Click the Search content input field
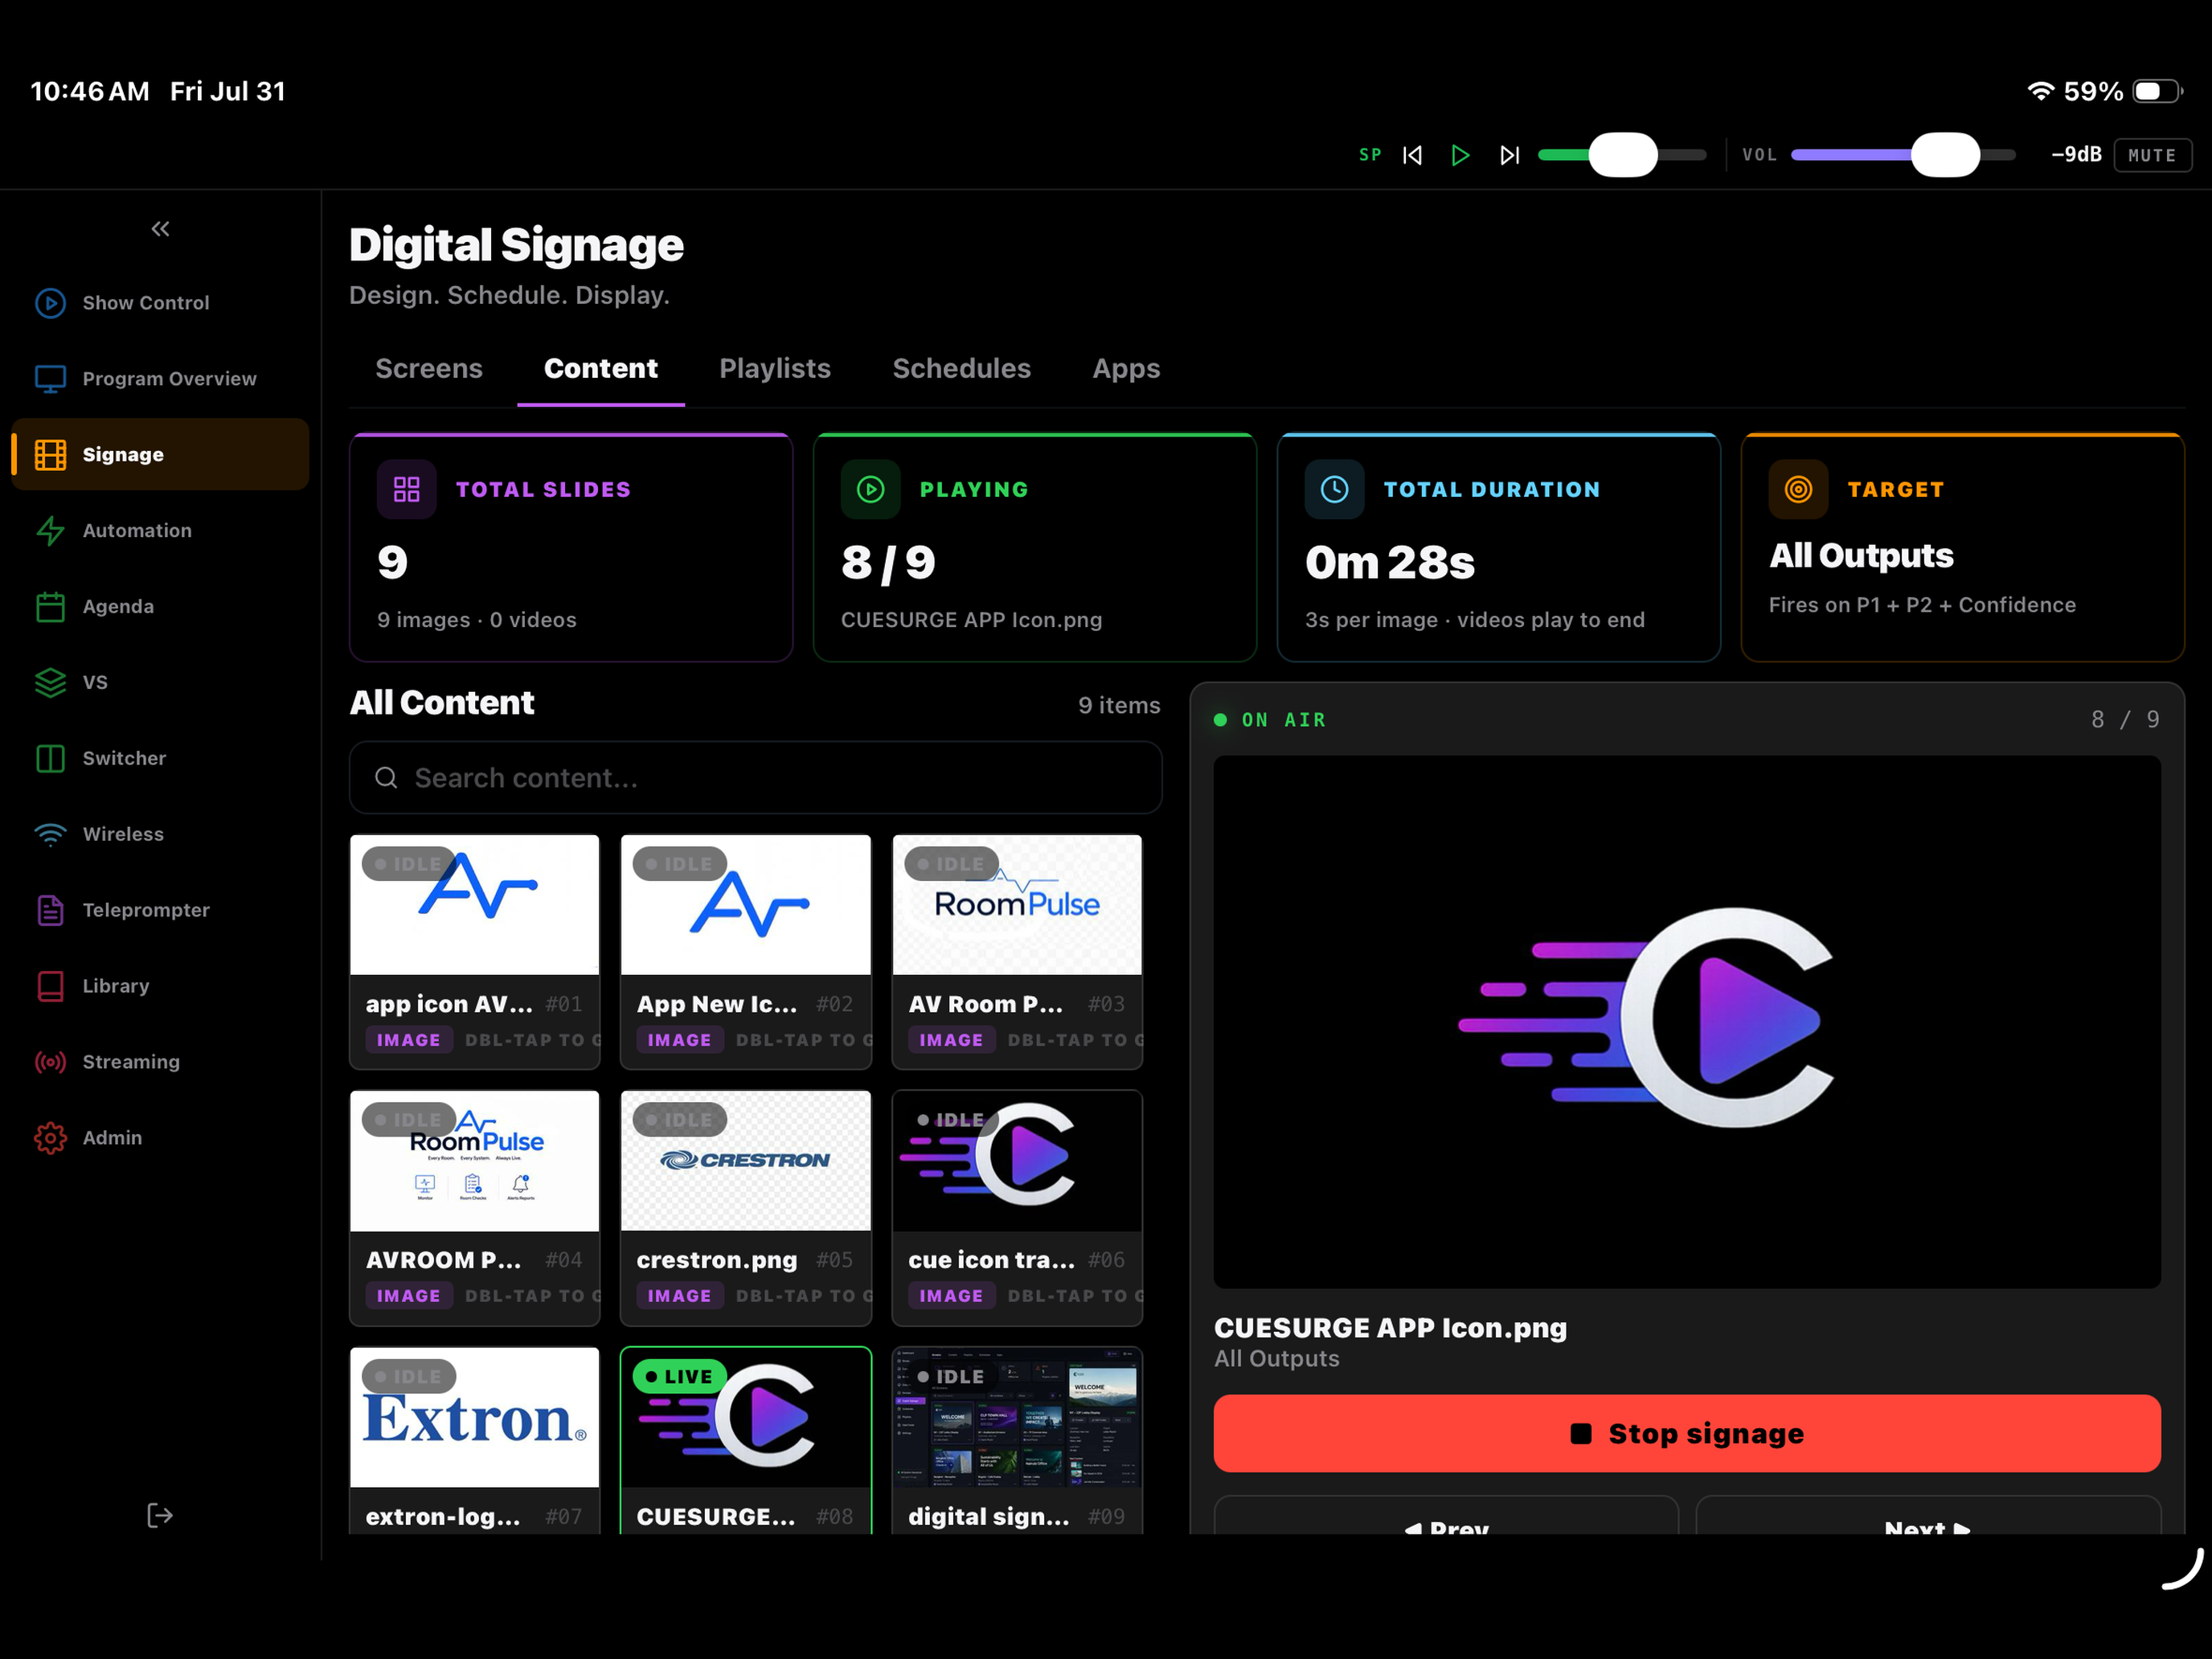Image resolution: width=2212 pixels, height=1659 pixels. 756,778
